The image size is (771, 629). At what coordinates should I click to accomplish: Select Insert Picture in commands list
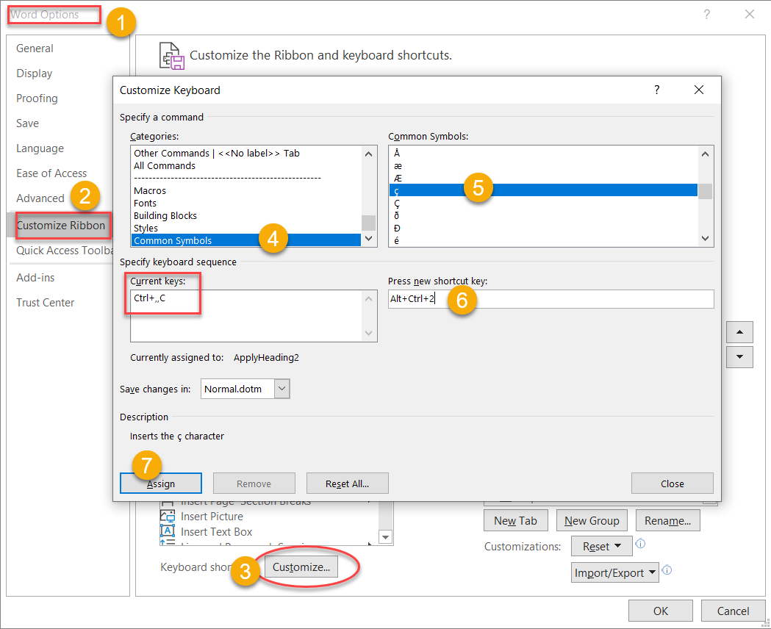(x=212, y=517)
